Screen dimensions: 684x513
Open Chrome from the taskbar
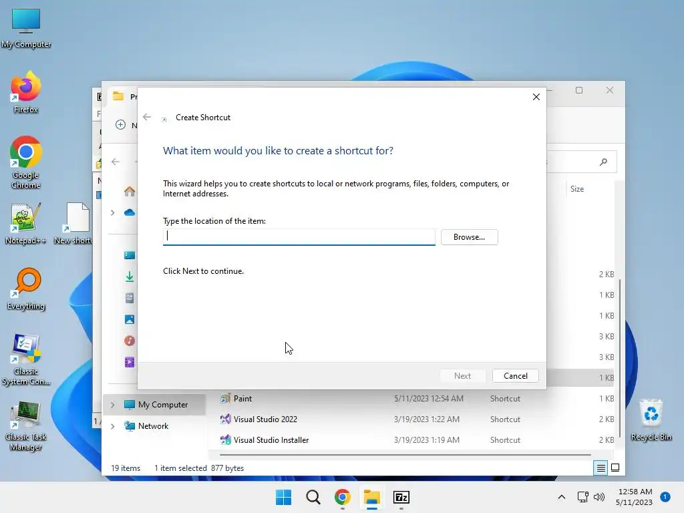343,497
